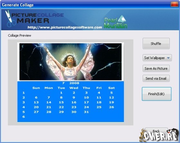Viewport: 180px width, 143px height.
Task: Click the Sun column header in calendar
Action: click(36, 88)
